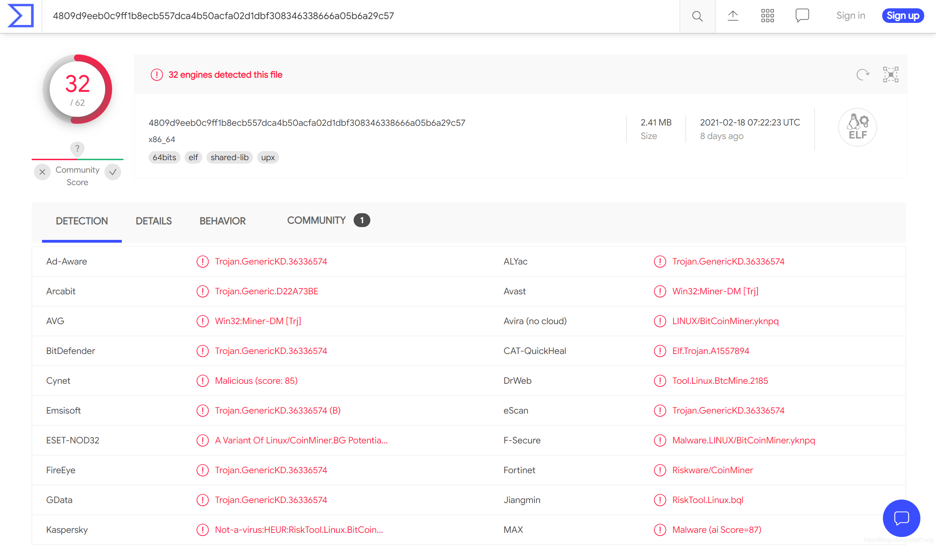Open the comments speech bubble icon in header
This screenshot has width=936, height=546.
[x=802, y=16]
